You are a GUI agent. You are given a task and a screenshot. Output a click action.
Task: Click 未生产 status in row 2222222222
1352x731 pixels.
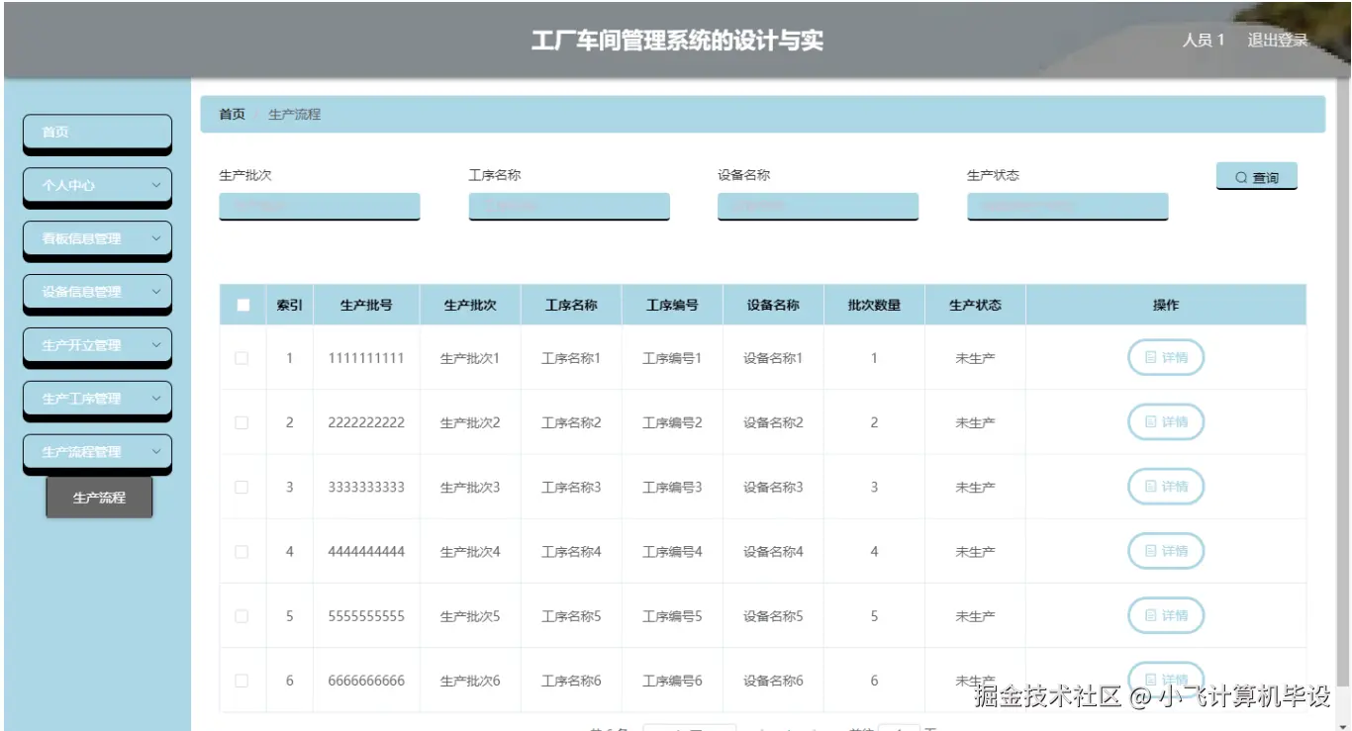coord(975,422)
